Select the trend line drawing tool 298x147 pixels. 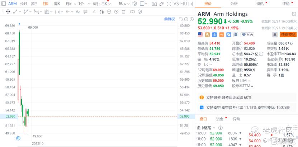(x=15, y=12)
